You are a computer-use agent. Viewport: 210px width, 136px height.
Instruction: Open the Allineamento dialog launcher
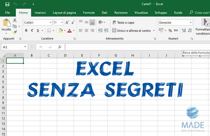point(155,39)
